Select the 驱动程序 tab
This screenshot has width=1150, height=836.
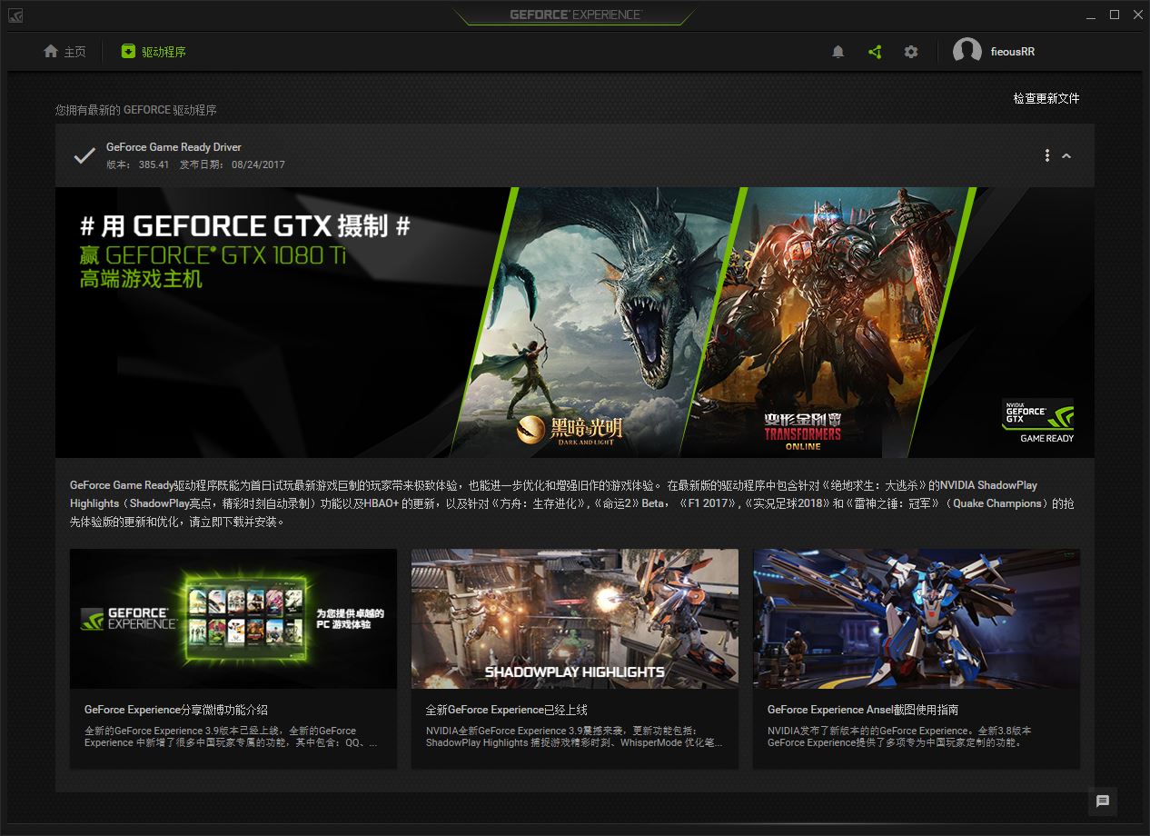tap(164, 52)
